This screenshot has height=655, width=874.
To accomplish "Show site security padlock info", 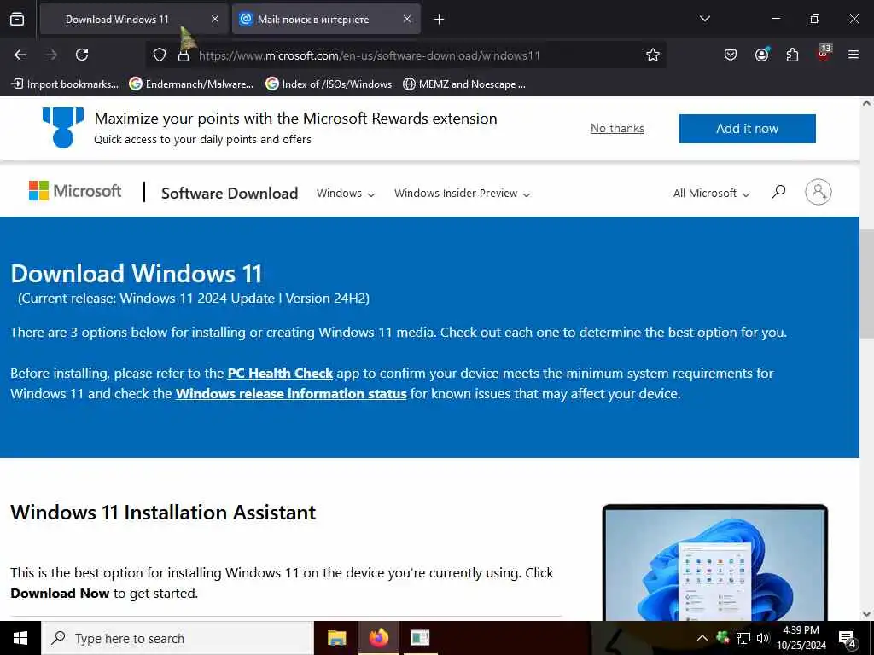I will [x=184, y=55].
